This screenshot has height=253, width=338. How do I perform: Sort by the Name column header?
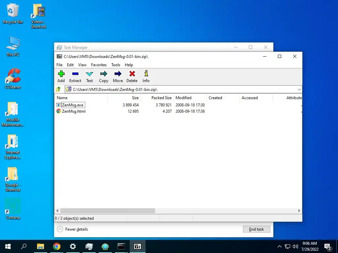point(81,98)
